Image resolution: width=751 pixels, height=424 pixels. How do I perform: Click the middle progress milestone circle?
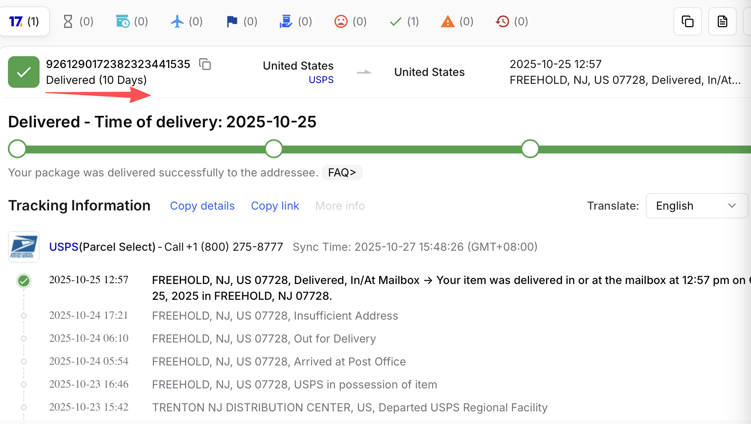click(x=273, y=149)
